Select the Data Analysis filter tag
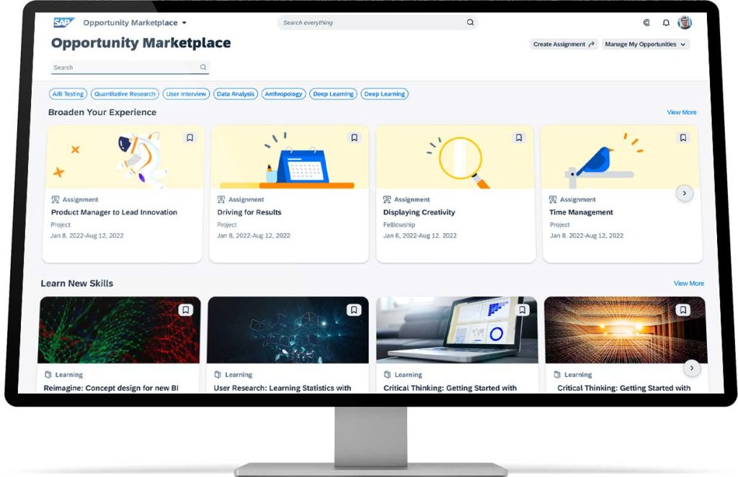 click(x=236, y=94)
